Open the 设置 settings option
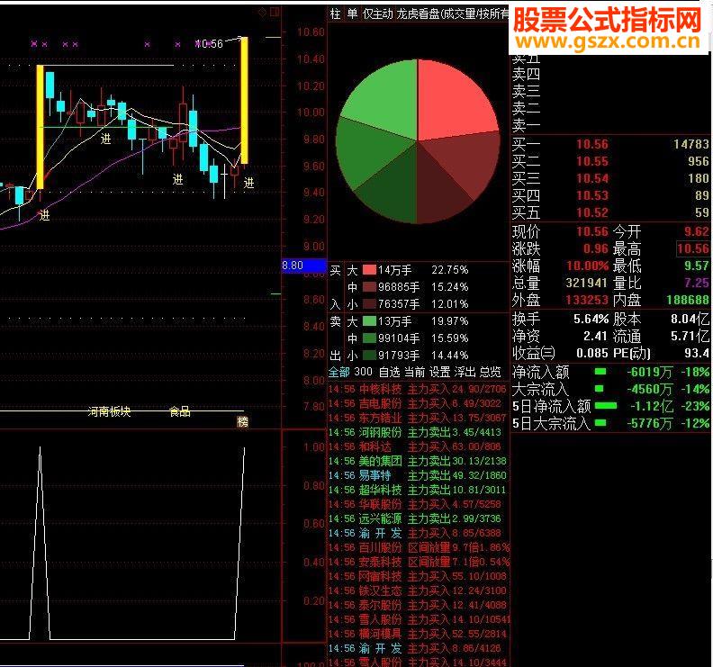Image resolution: width=713 pixels, height=667 pixels. pyautogui.click(x=439, y=372)
